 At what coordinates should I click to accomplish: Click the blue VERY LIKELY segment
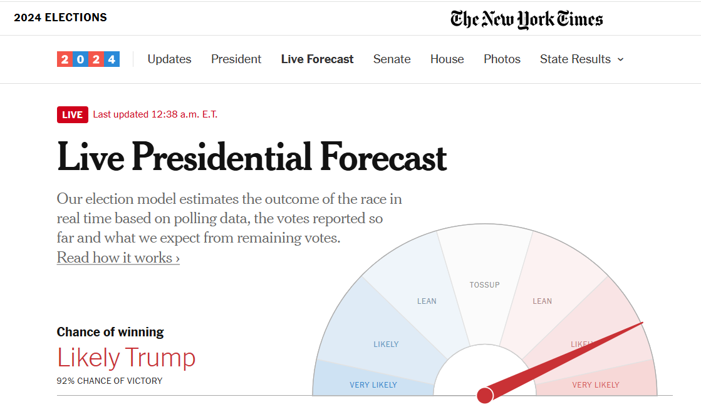[373, 382]
